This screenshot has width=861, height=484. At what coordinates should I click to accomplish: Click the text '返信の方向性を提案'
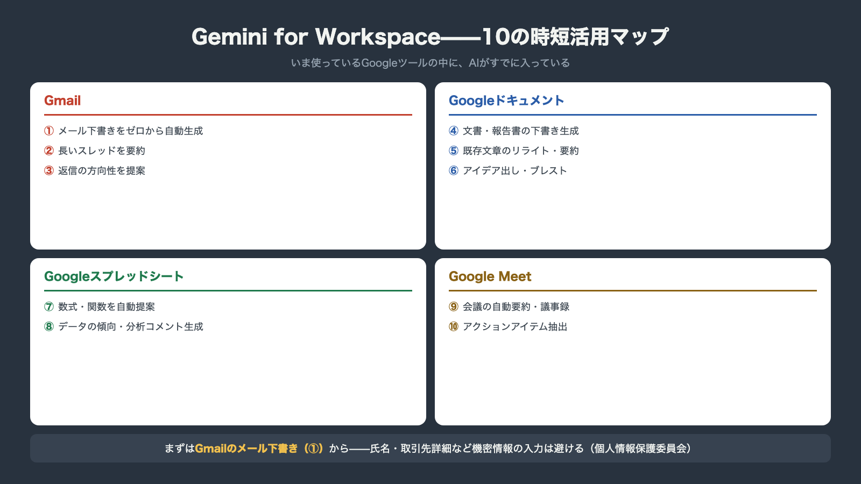(102, 170)
